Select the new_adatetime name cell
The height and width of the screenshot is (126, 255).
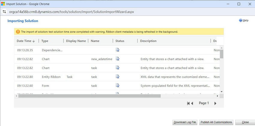coord(102,59)
